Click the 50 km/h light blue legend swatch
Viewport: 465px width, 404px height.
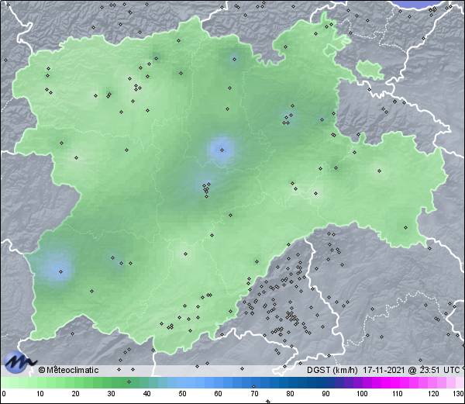182,382
